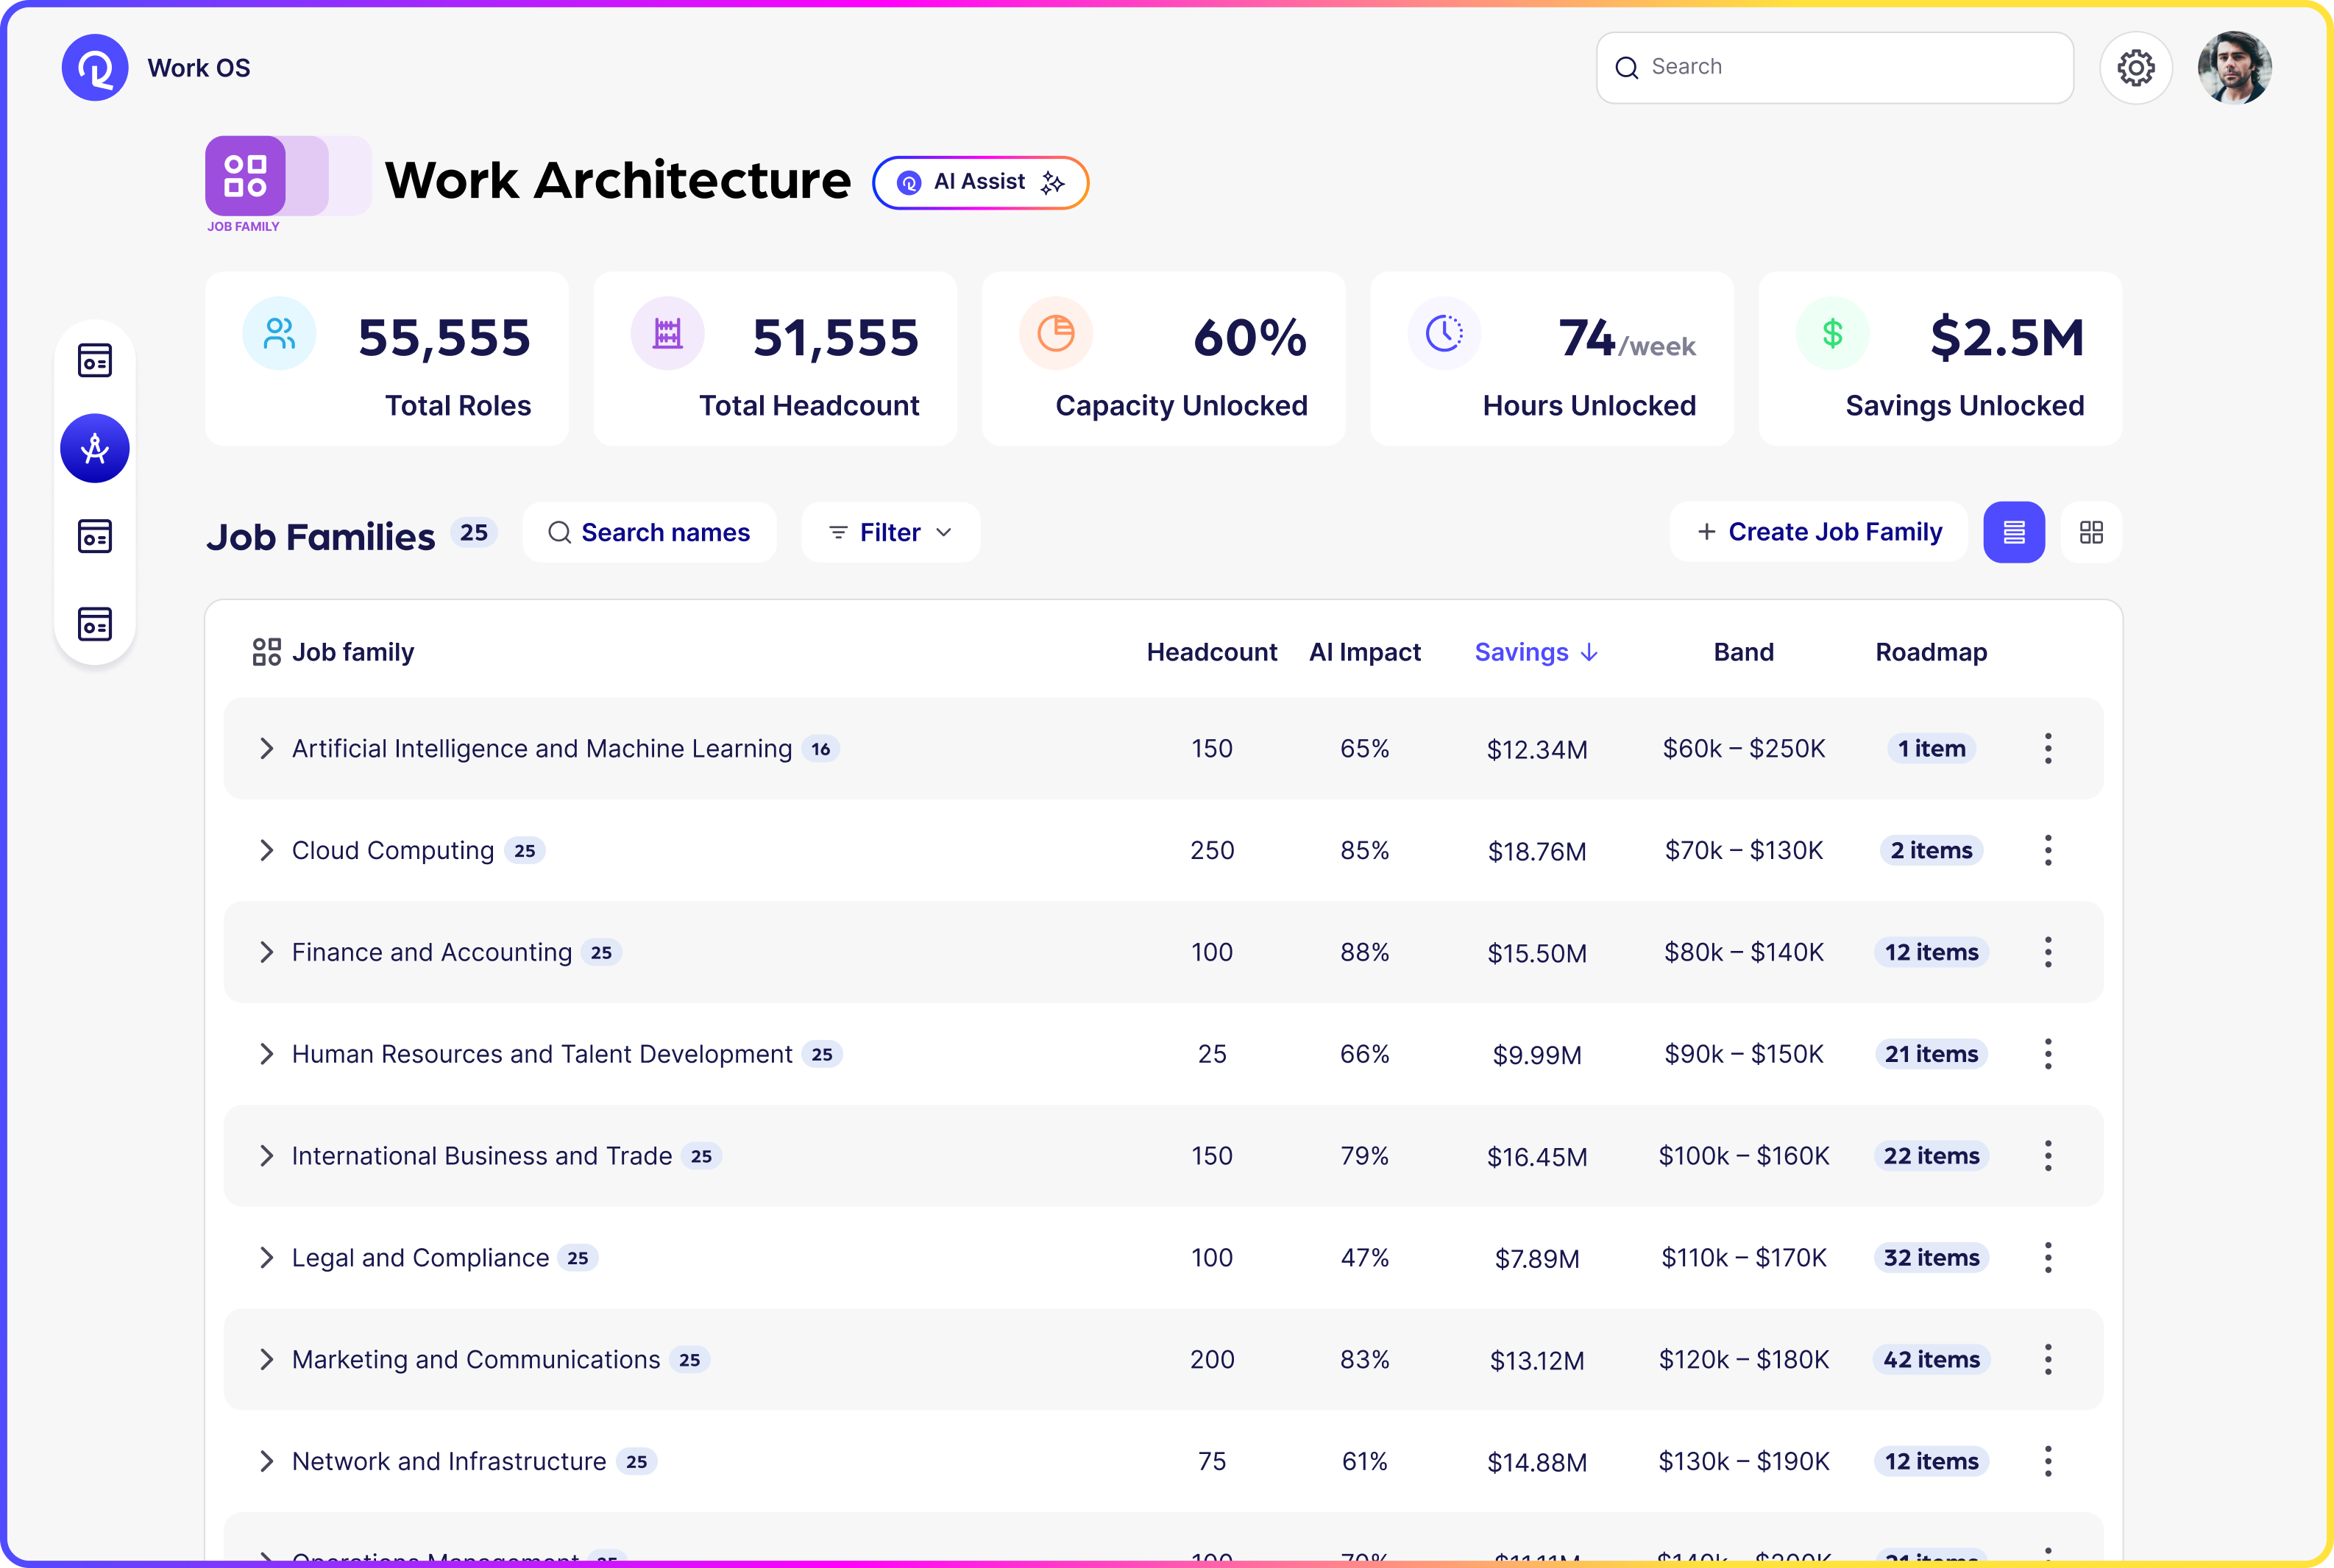Sort by Savings column header
Screen dimensions: 2334x1568
(x=1536, y=652)
